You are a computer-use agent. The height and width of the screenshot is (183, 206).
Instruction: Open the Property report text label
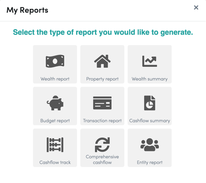(x=102, y=79)
